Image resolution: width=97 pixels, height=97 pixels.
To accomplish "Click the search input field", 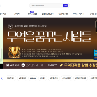I will 46,6.
